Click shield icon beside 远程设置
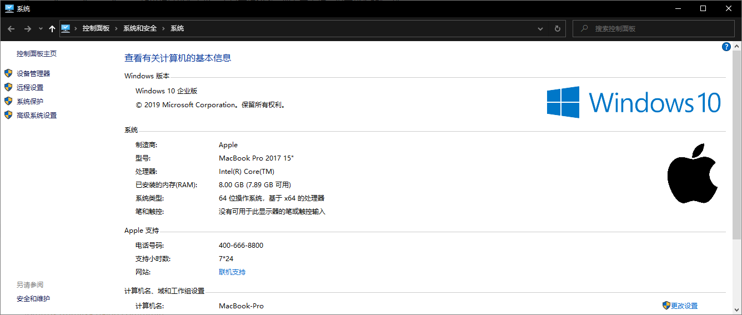 click(x=8, y=87)
